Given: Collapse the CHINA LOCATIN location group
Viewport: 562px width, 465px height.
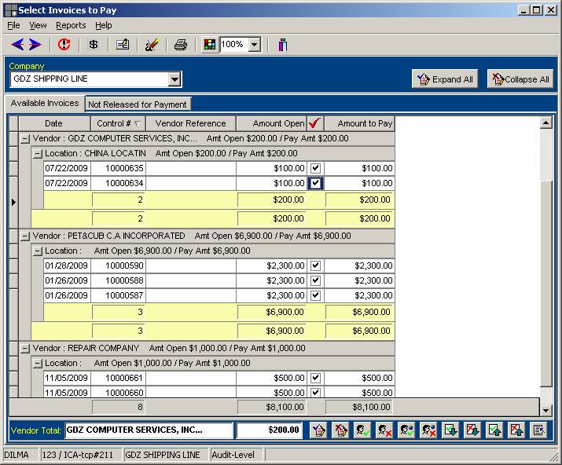Looking at the screenshot, I should (x=37, y=154).
